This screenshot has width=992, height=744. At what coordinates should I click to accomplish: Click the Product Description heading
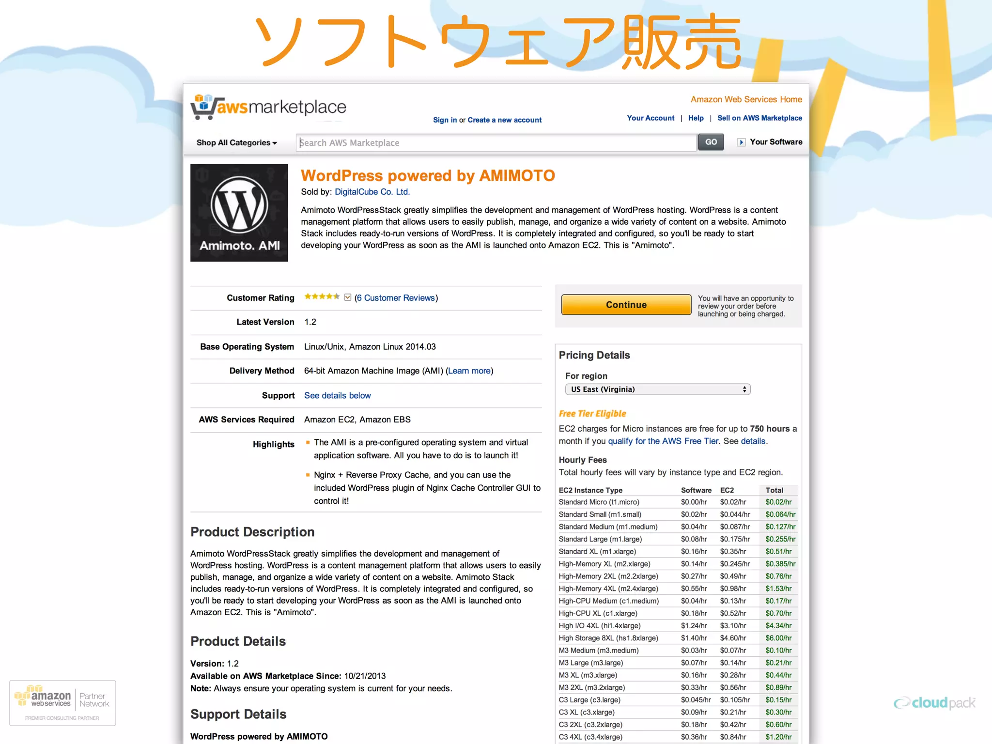pos(252,532)
